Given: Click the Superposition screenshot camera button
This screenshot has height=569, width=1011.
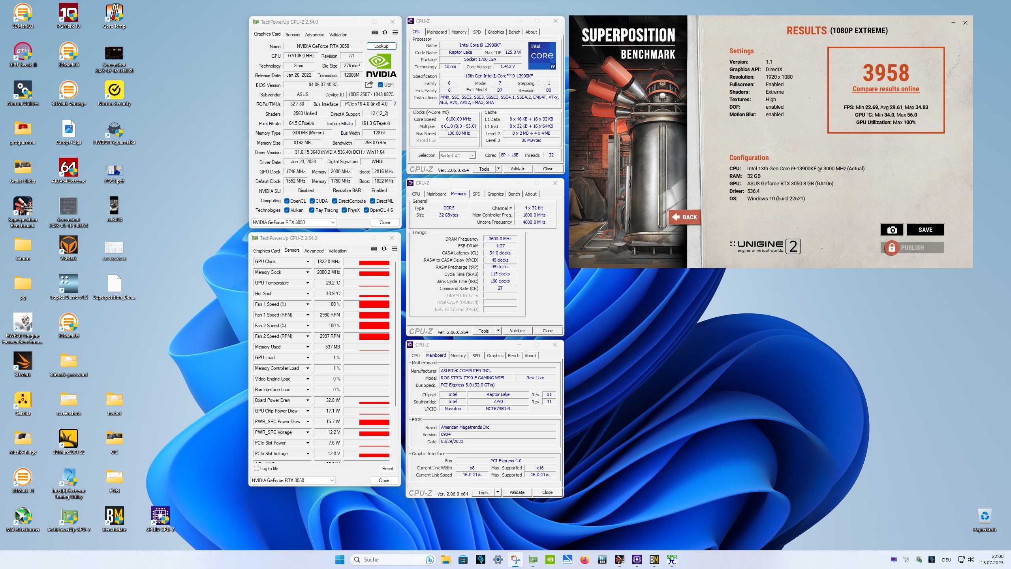Looking at the screenshot, I should [892, 230].
